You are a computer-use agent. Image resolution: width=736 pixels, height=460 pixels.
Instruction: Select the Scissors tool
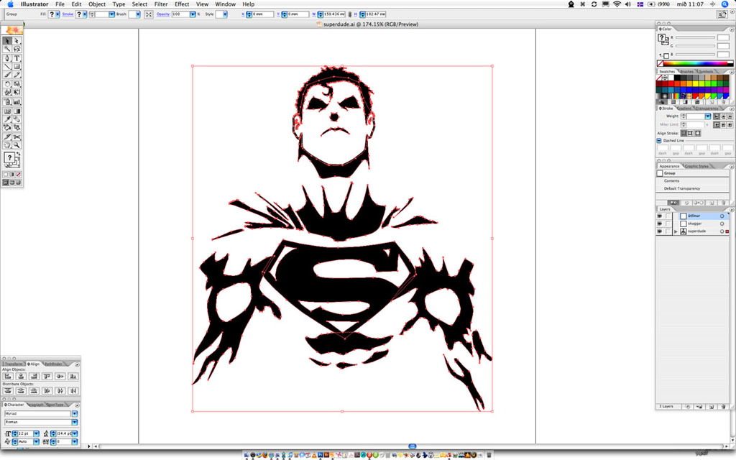tap(17, 137)
